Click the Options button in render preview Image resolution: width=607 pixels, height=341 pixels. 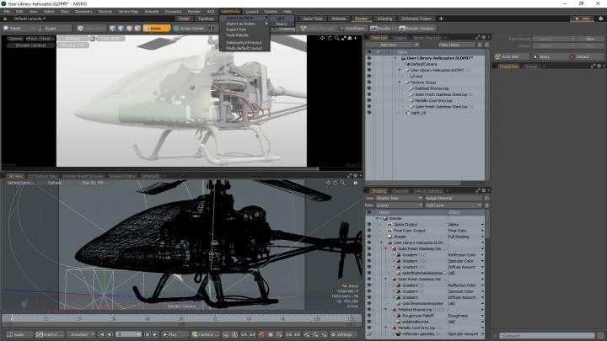click(15, 39)
